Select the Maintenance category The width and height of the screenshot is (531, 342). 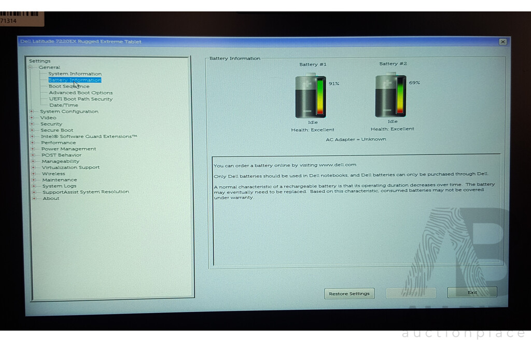59,180
